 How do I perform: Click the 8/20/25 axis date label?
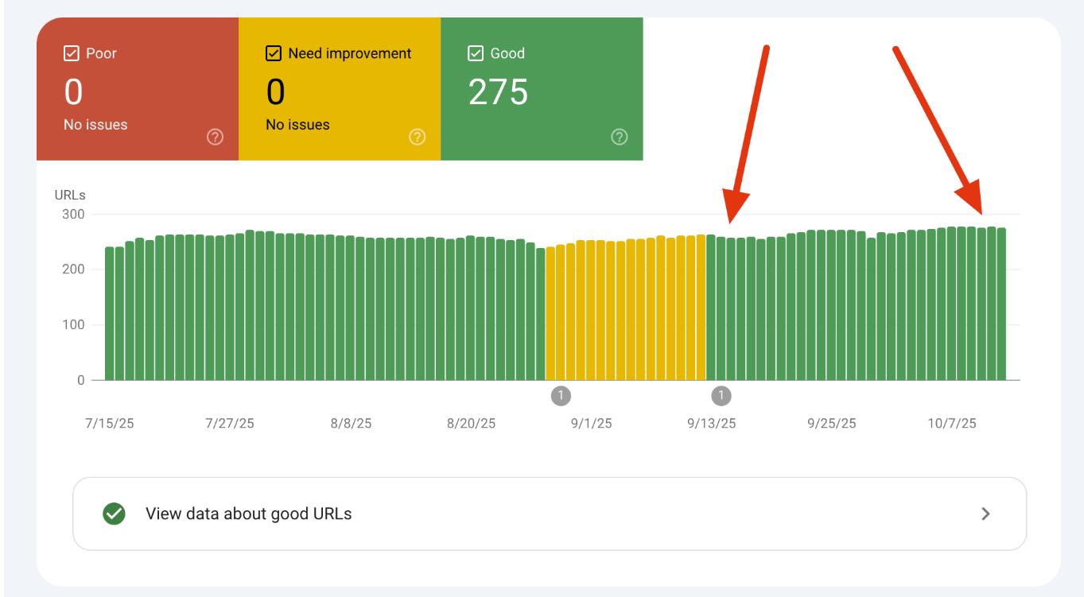click(x=471, y=424)
